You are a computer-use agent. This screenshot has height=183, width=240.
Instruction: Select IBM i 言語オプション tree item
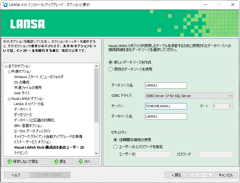(28, 126)
